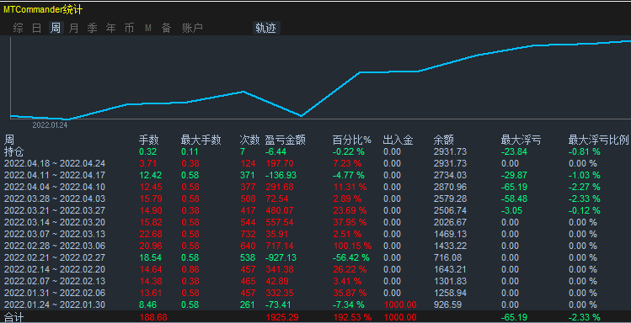Click the 37.95 % percentage cell
631x323 pixels.
[x=350, y=222]
